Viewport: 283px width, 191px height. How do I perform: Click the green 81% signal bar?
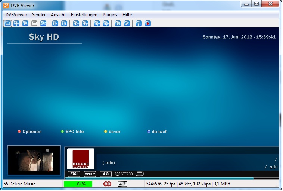click(x=78, y=184)
